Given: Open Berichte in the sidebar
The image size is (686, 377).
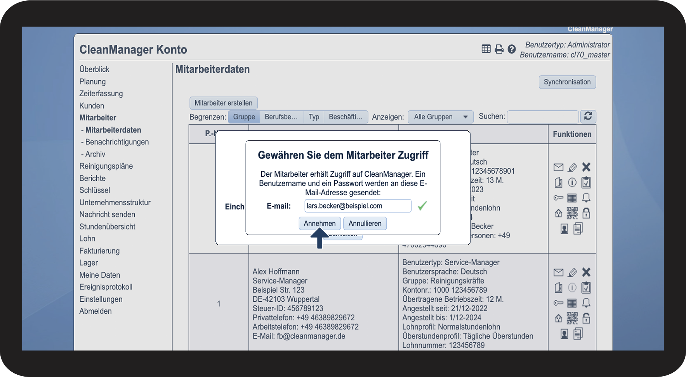Looking at the screenshot, I should [x=92, y=178].
